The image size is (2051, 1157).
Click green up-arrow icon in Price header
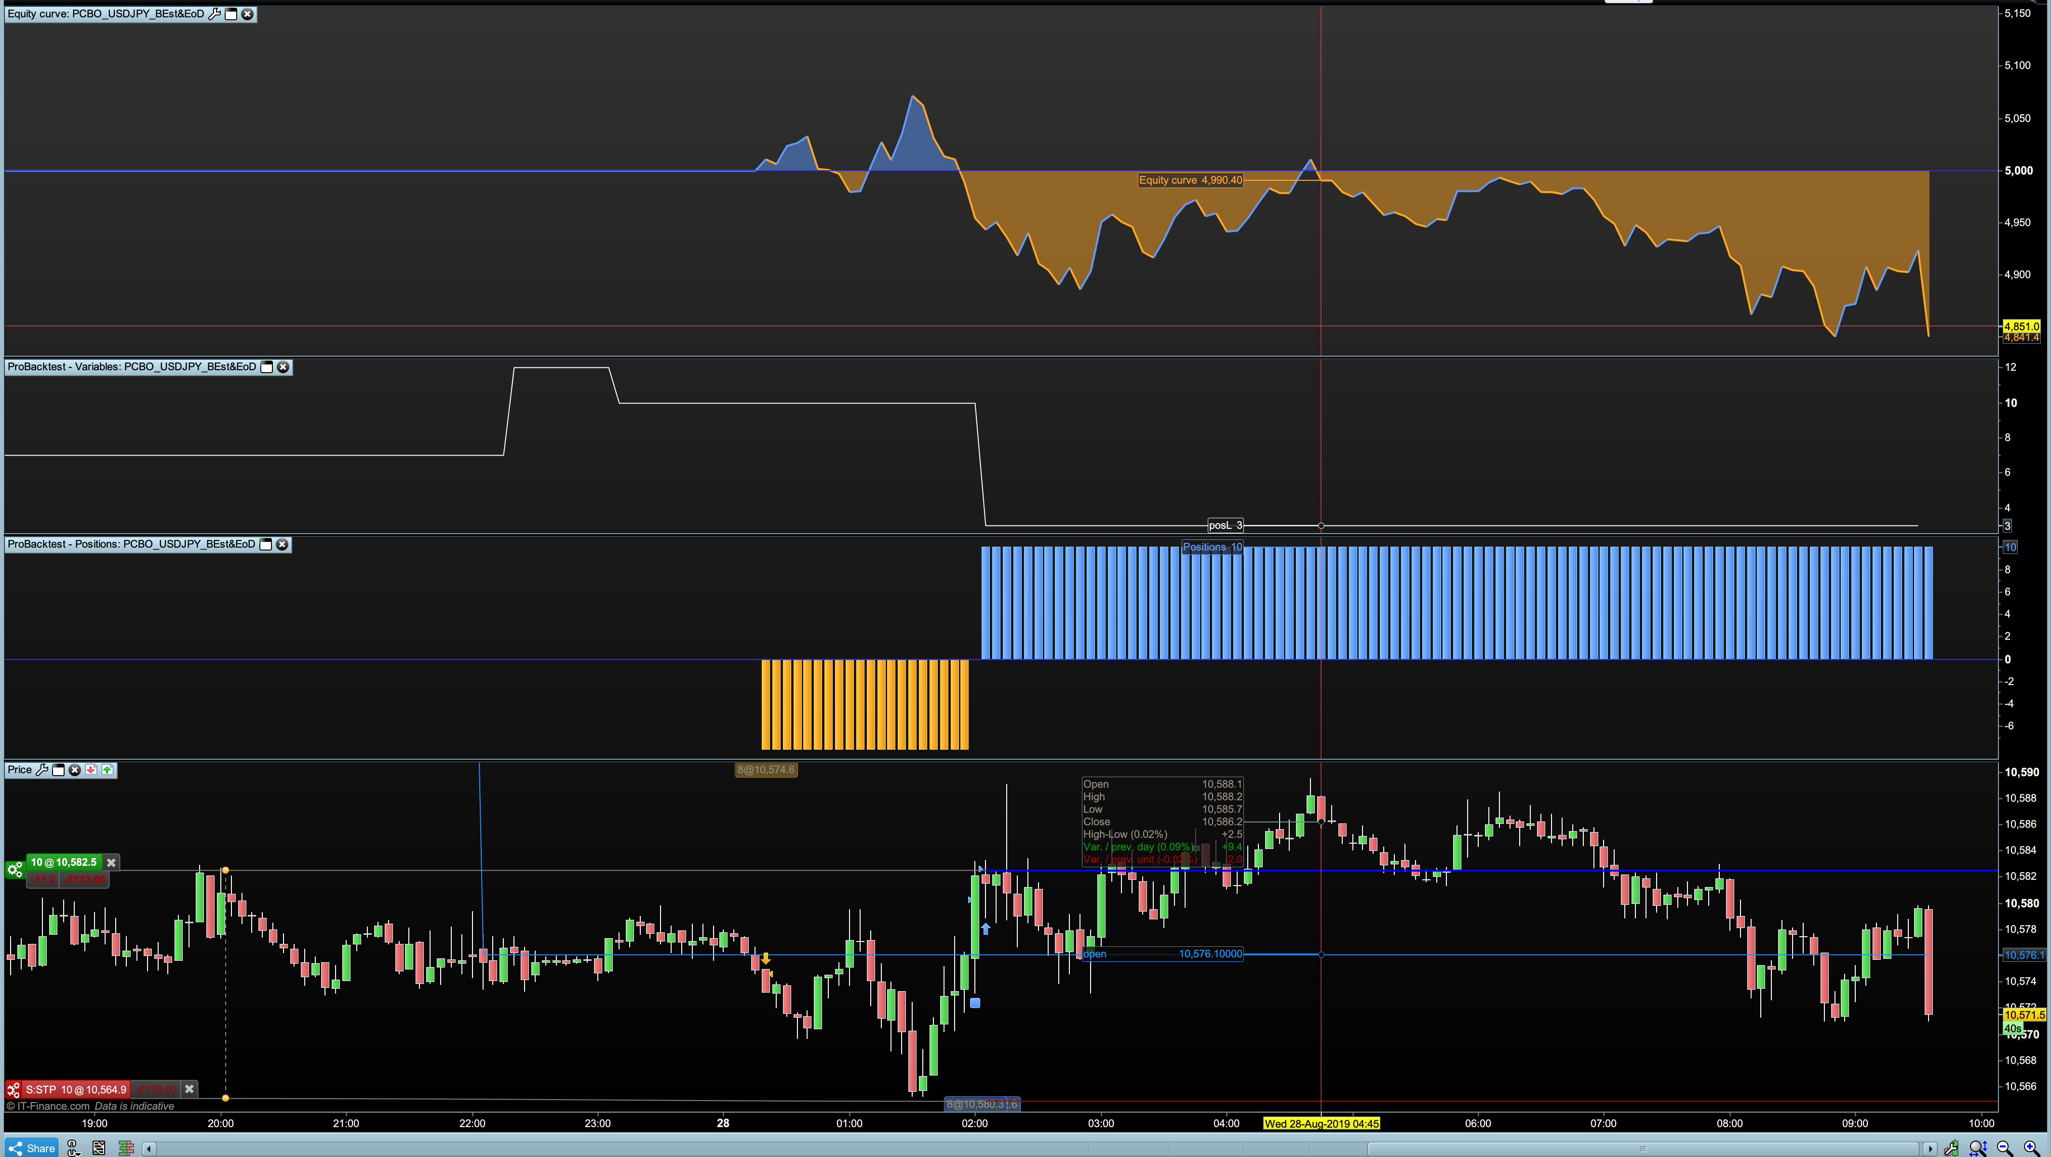[108, 769]
